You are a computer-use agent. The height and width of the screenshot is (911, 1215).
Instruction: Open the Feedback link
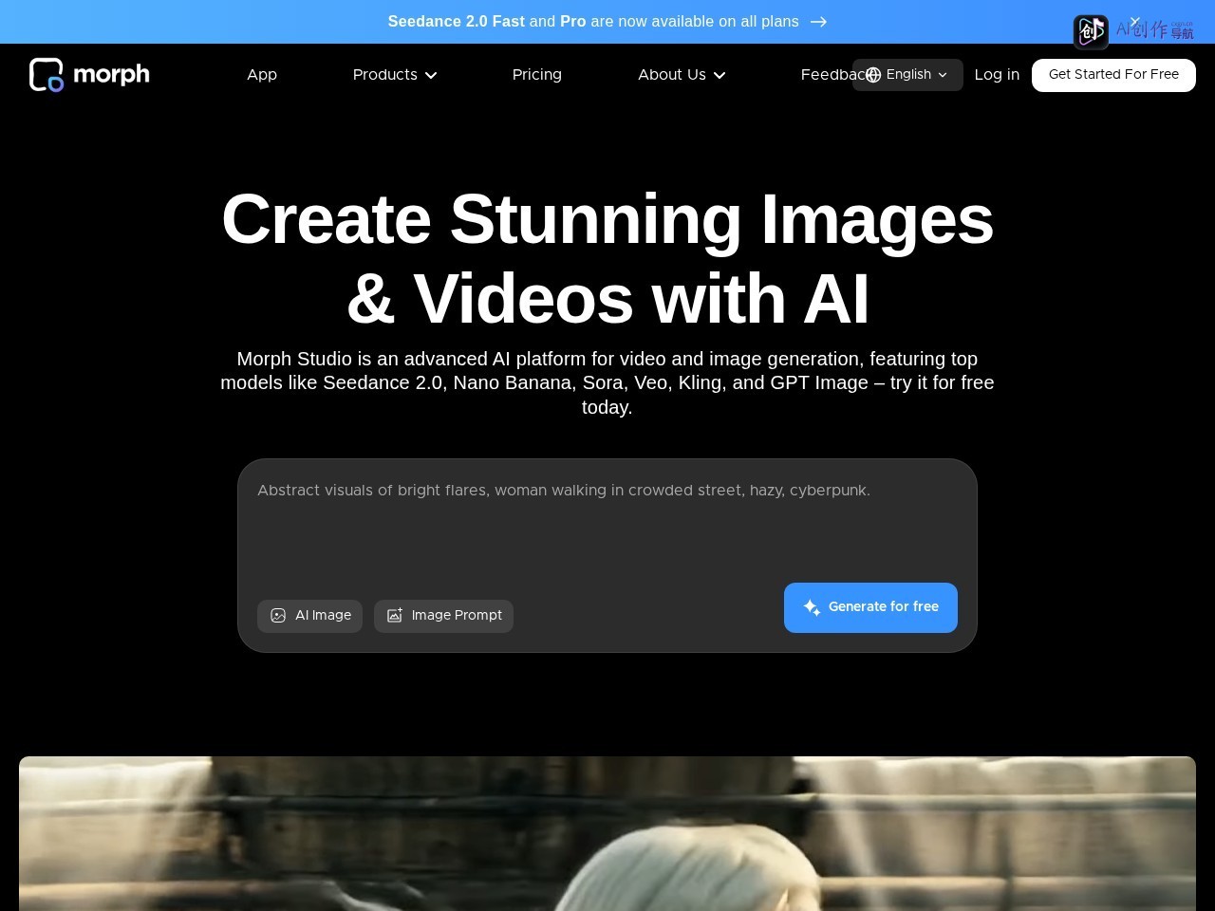[827, 75]
